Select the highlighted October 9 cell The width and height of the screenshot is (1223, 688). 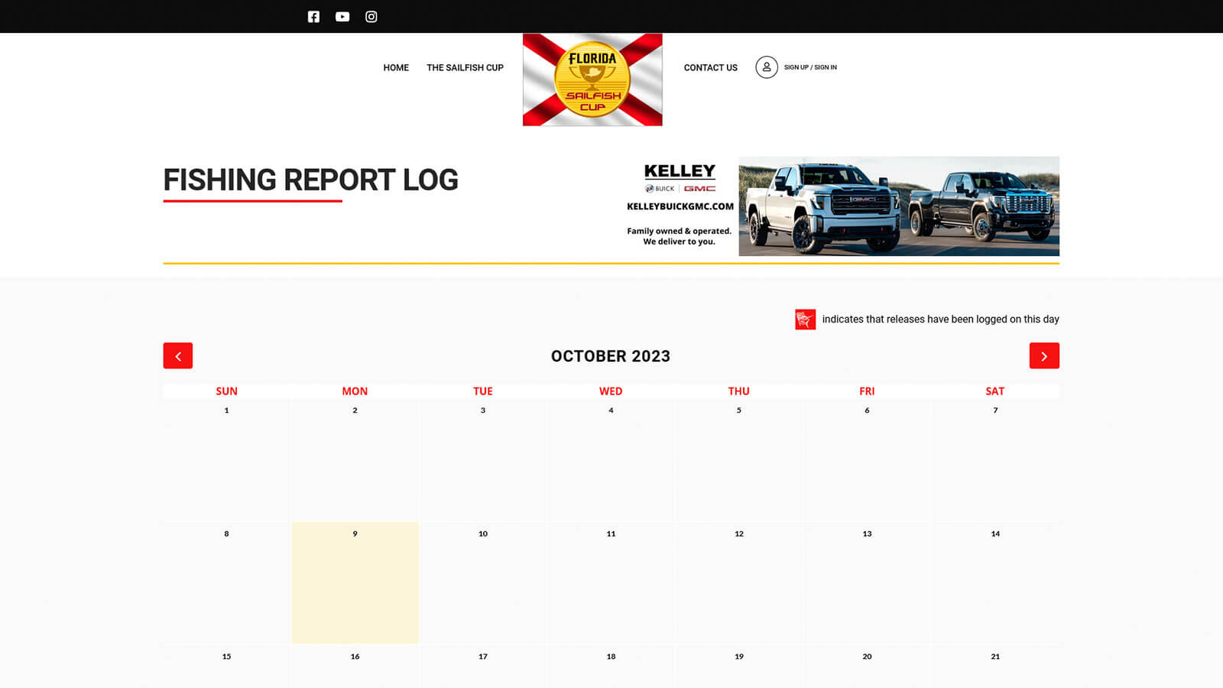pyautogui.click(x=355, y=583)
